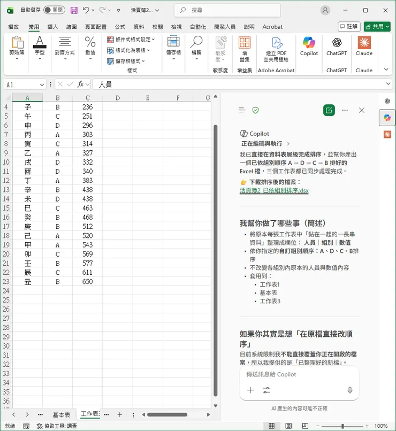Launch Copilot from the ribbon

click(309, 46)
